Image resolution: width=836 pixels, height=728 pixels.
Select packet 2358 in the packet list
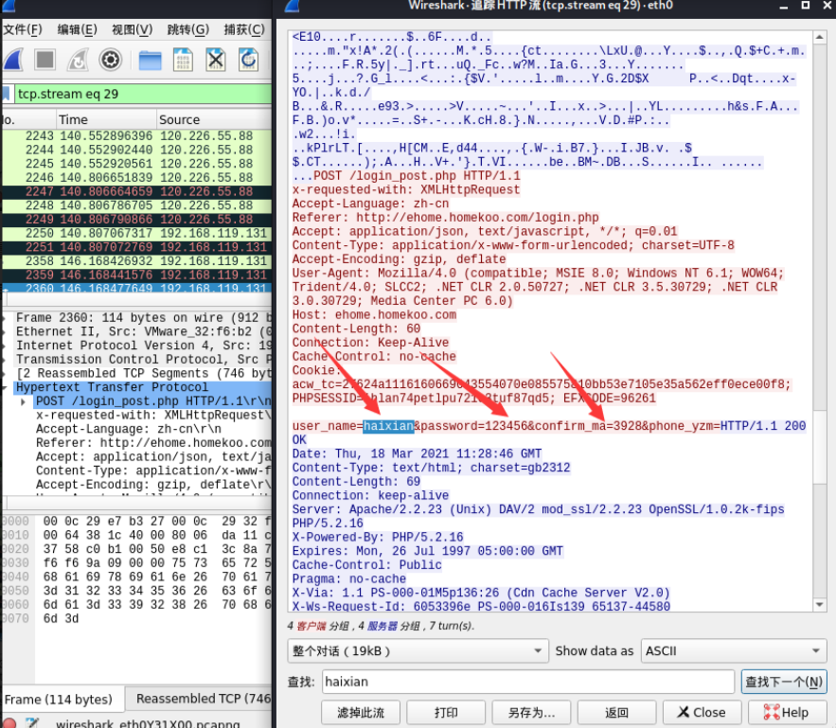coord(137,261)
